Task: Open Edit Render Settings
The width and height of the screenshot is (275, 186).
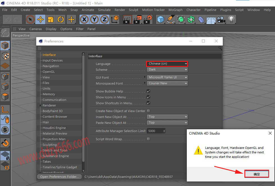Action: tap(148, 19)
